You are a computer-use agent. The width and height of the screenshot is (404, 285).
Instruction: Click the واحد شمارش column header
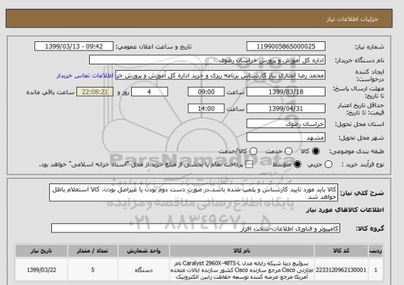pyautogui.click(x=144, y=251)
